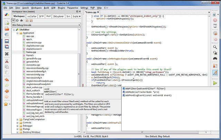This screenshot has width=221, height=140.
Task: Click the green Run arrow icon
Action: tap(215, 83)
